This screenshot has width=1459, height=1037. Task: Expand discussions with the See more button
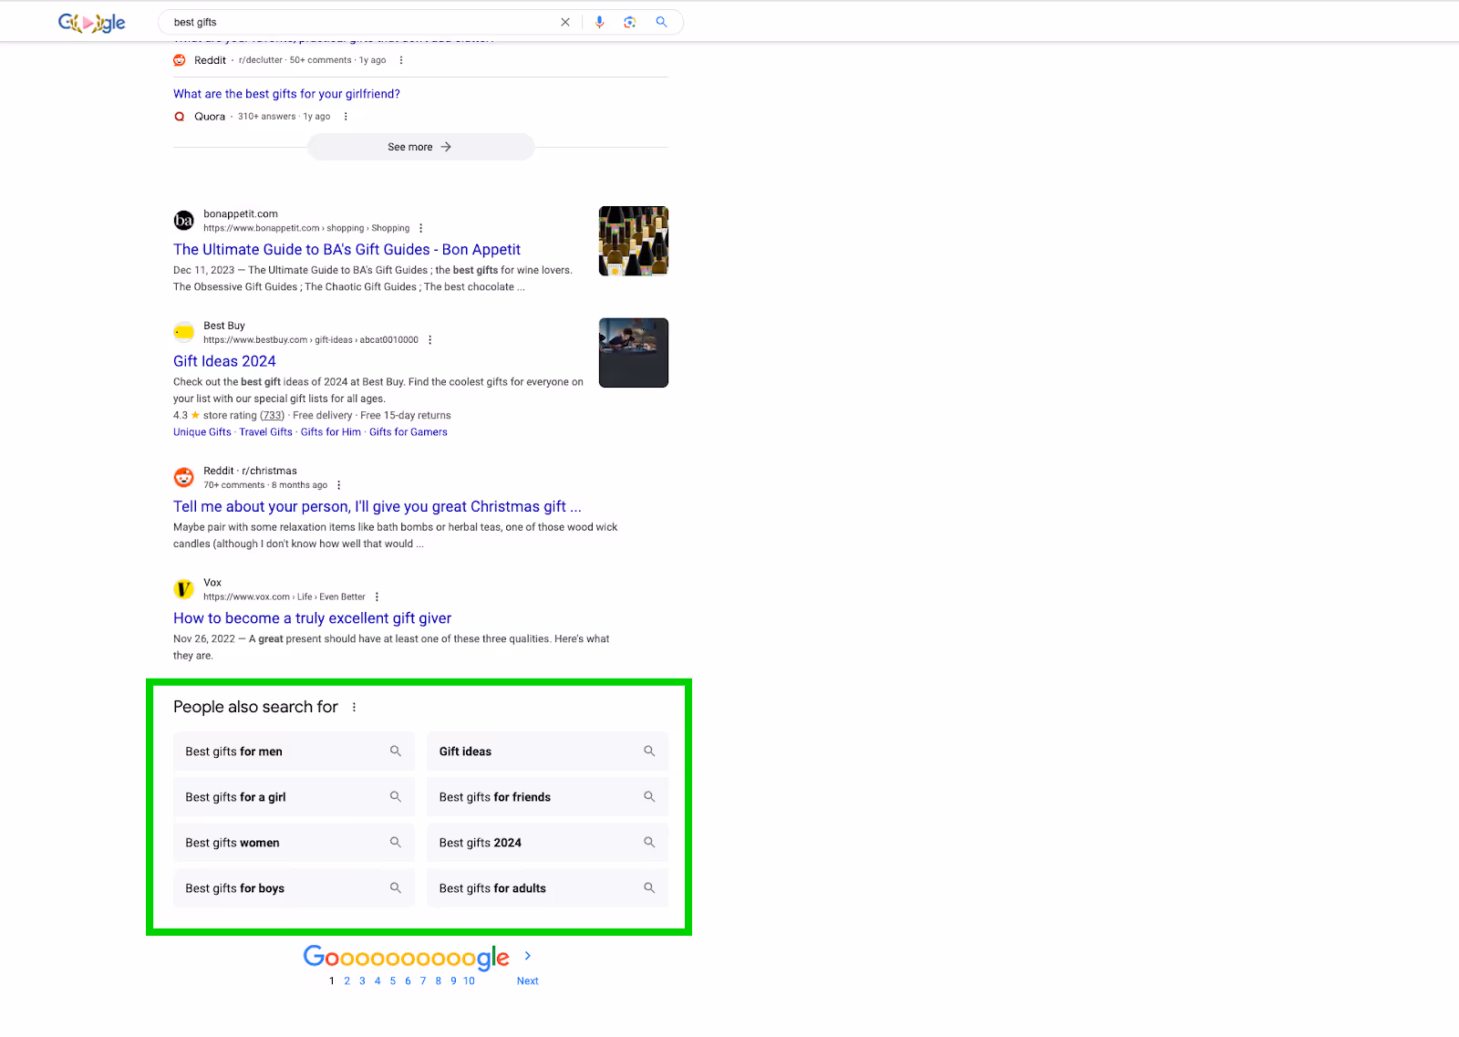420,147
